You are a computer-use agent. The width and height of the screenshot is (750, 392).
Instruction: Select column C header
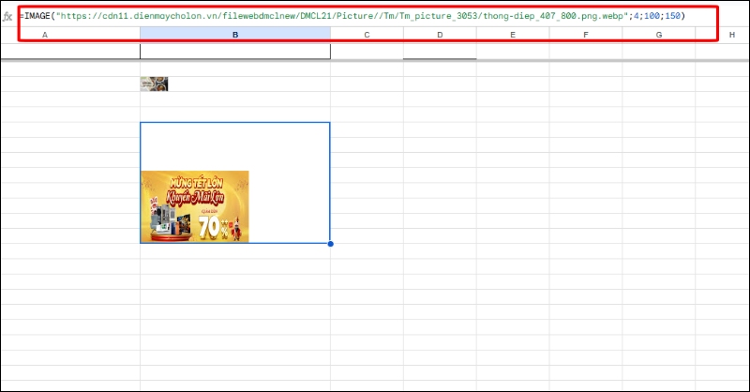point(367,35)
